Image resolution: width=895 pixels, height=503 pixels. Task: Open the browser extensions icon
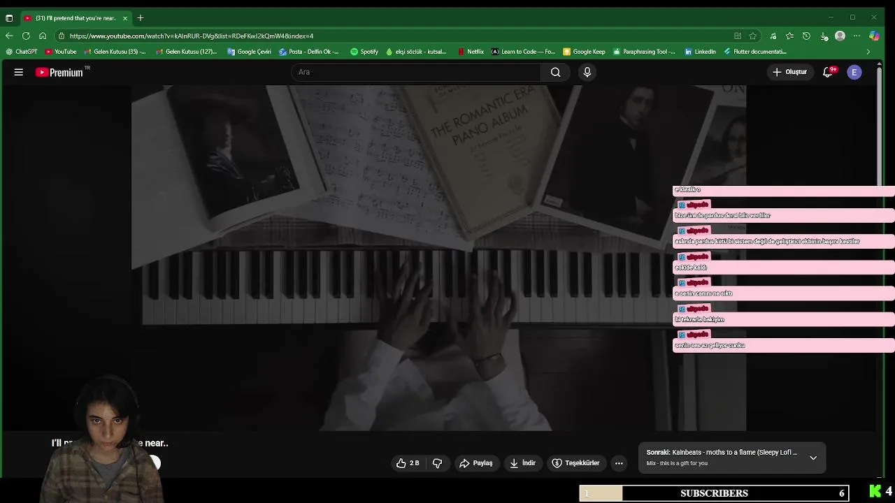(773, 36)
